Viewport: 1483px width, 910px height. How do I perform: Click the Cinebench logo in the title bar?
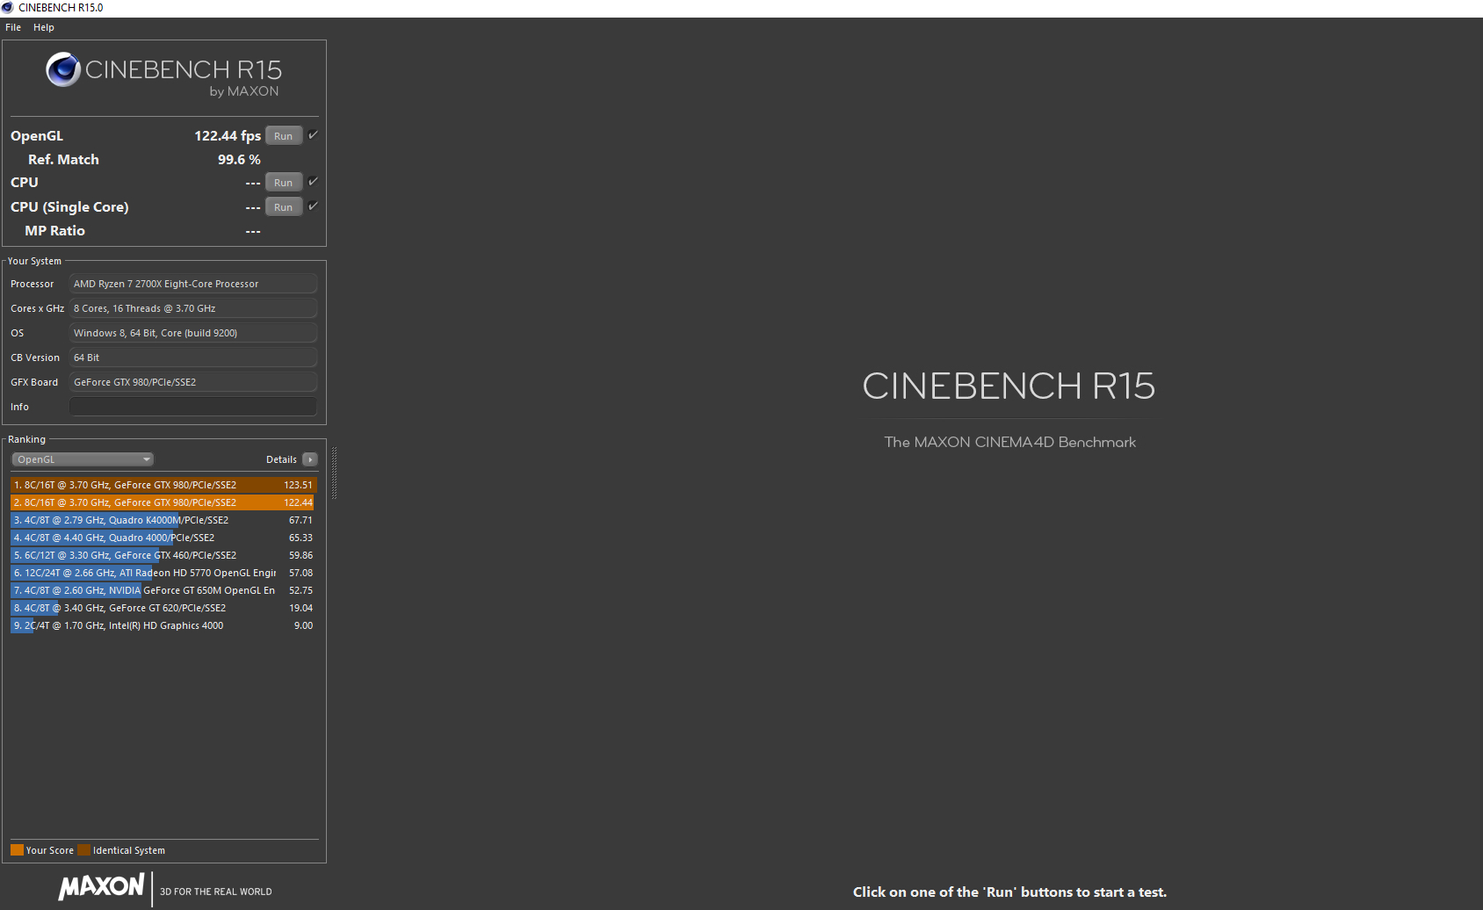coord(7,8)
